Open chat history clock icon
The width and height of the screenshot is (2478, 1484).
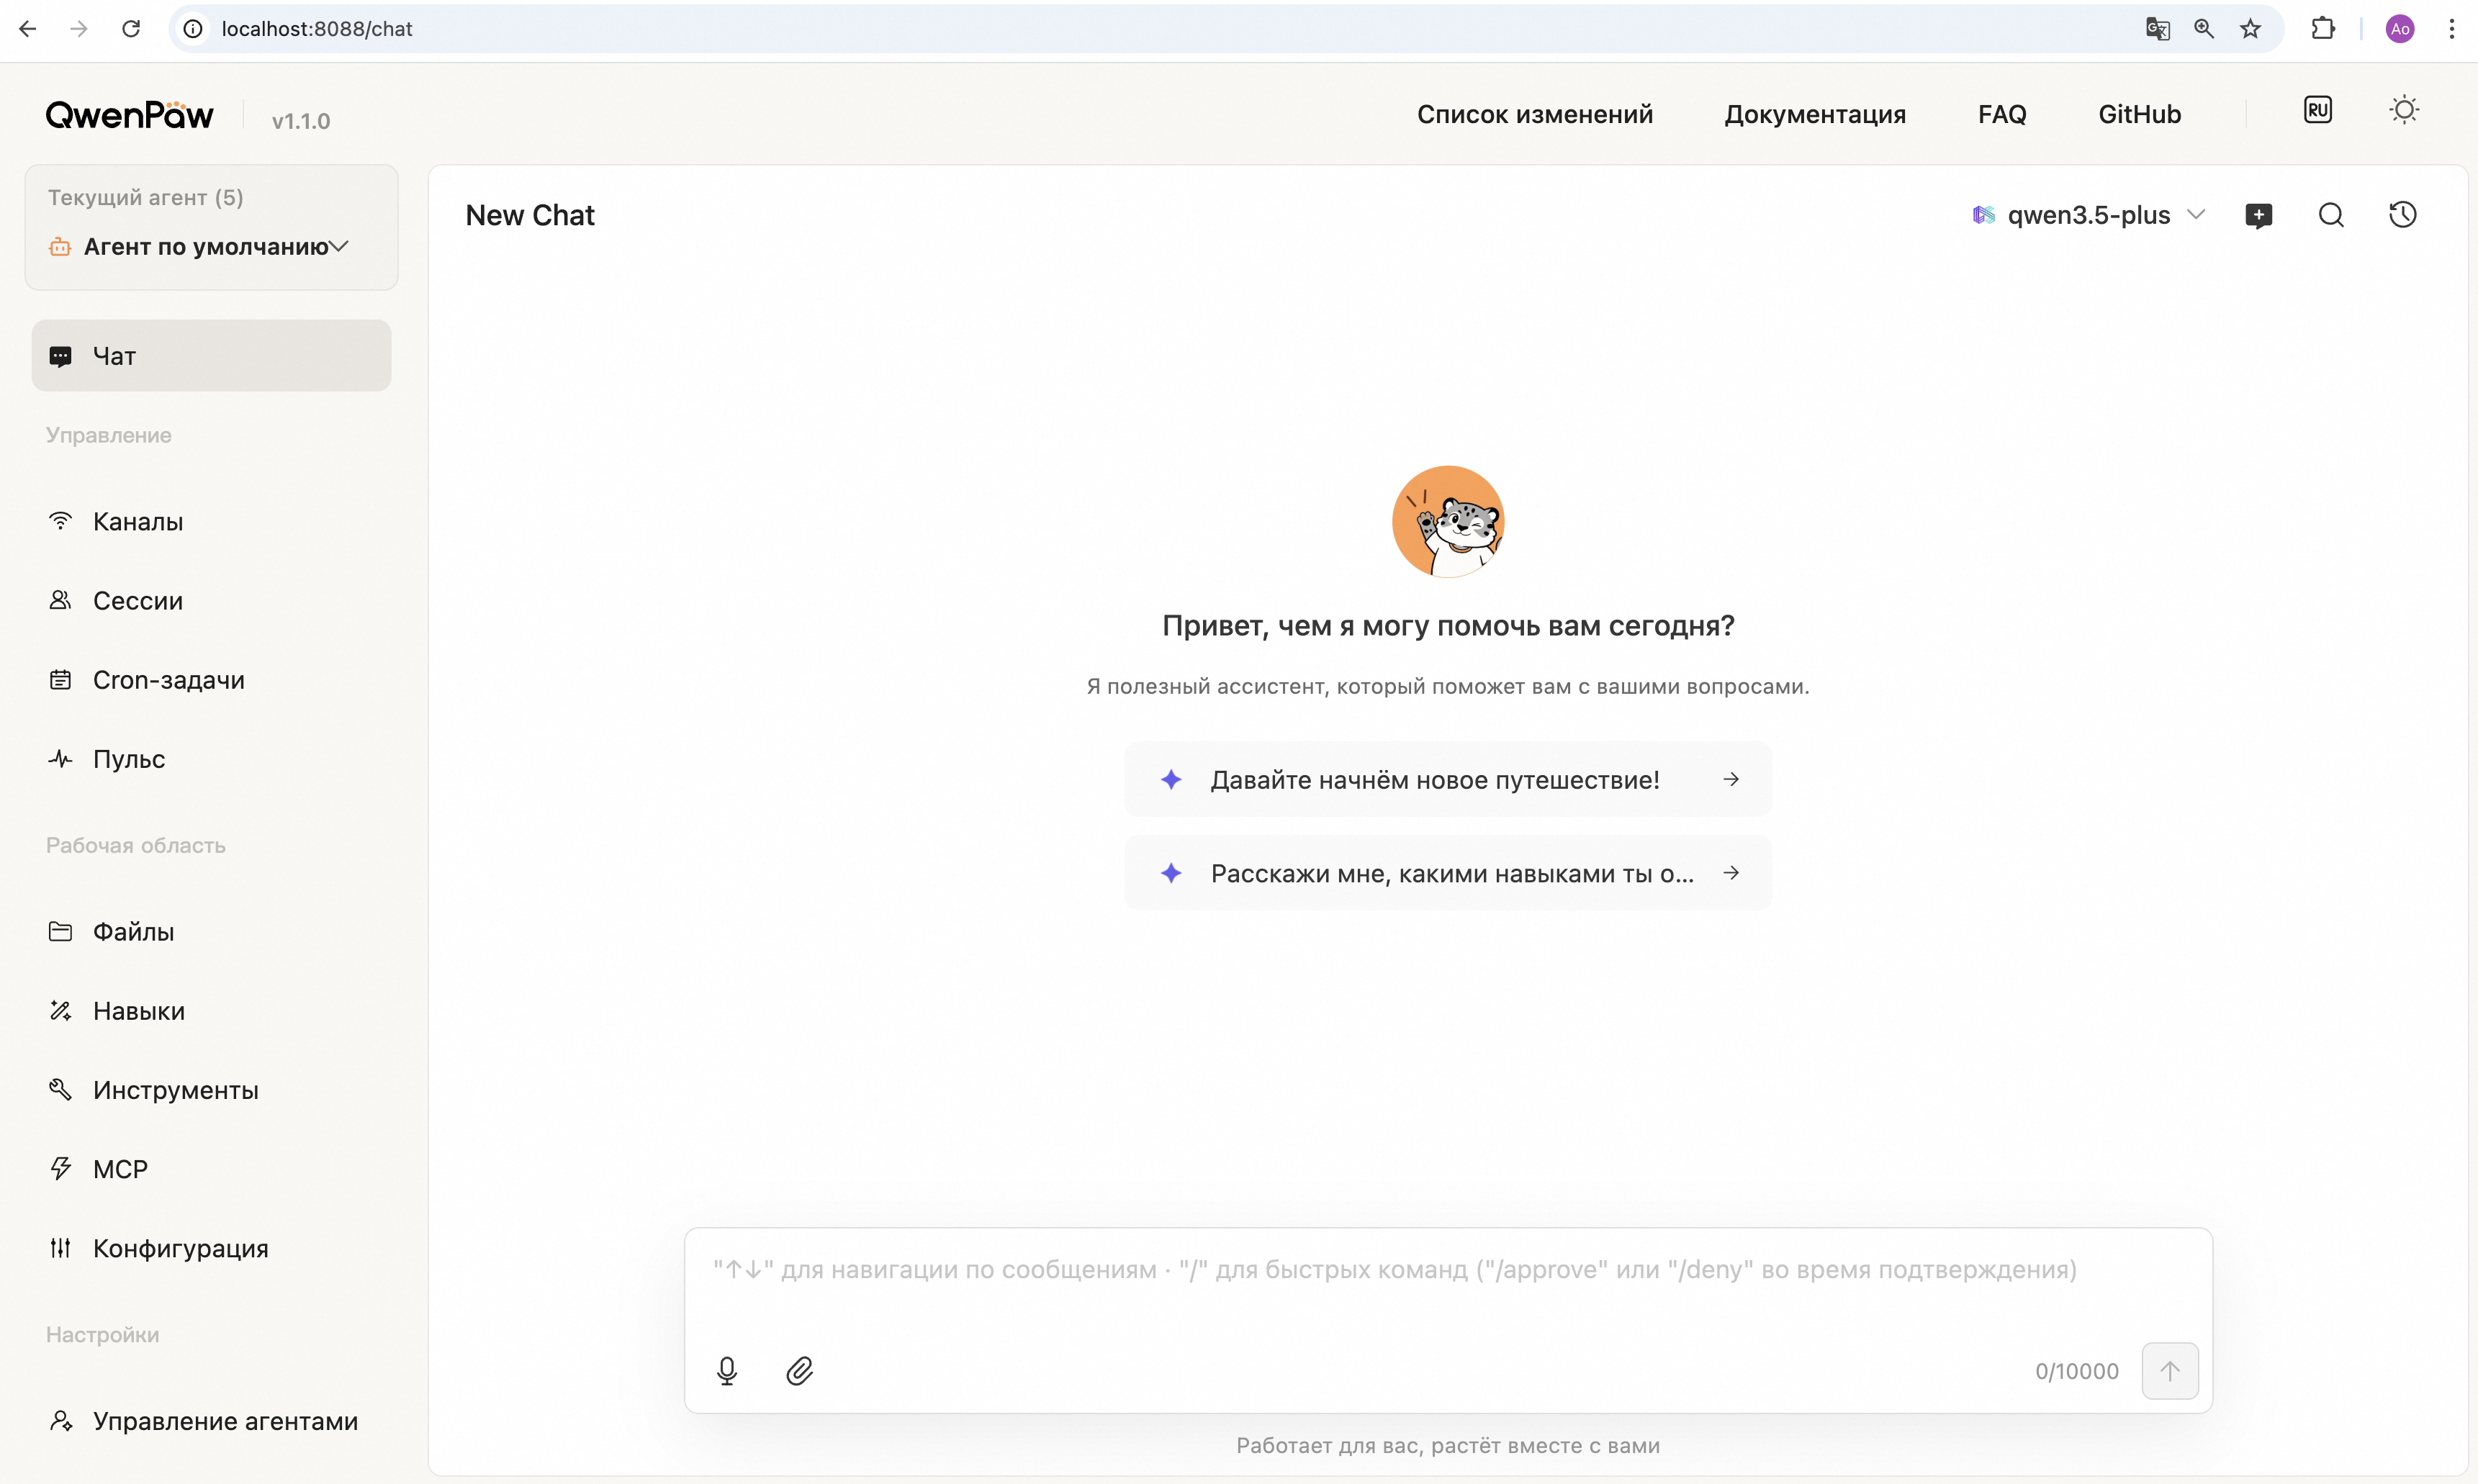[2403, 215]
